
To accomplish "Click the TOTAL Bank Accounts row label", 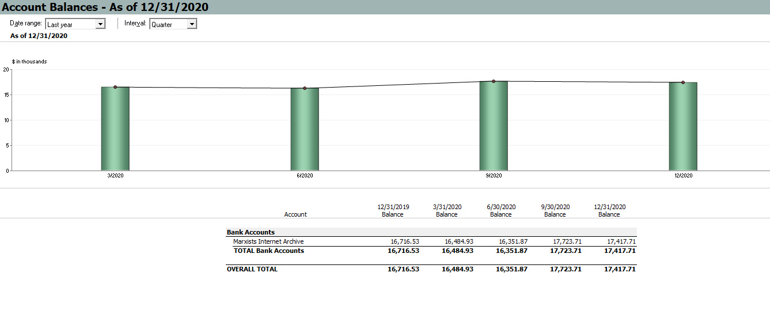I will 268,251.
